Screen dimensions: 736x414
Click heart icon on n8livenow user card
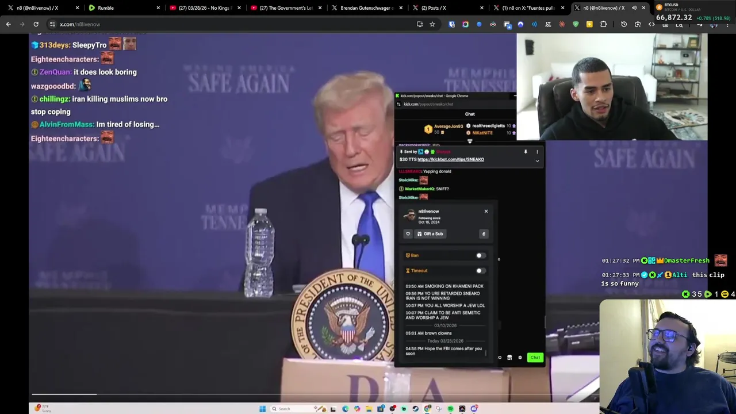pyautogui.click(x=408, y=234)
